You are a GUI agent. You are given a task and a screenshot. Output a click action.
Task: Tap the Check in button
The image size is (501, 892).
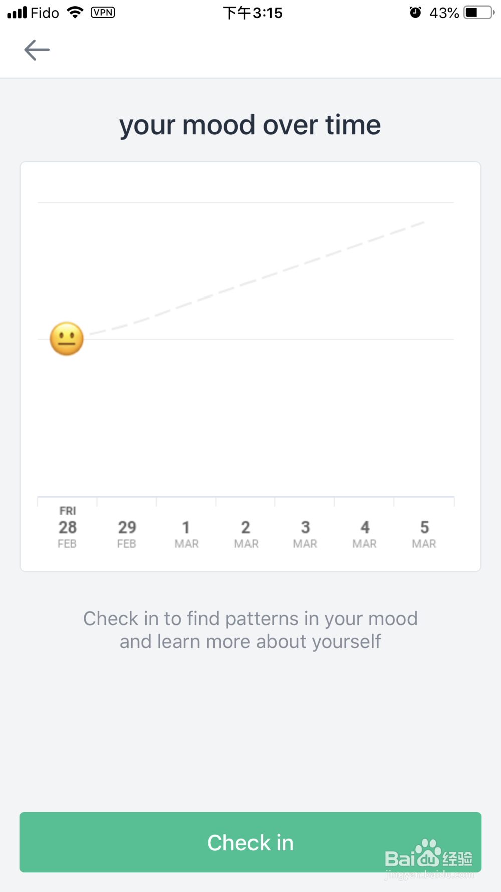[250, 842]
